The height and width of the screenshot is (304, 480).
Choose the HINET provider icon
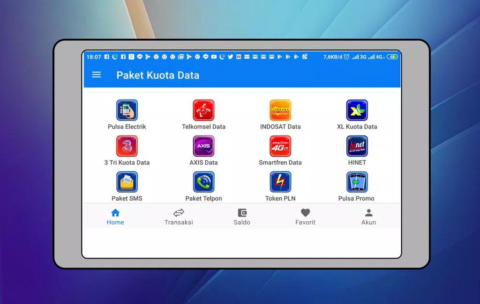point(357,146)
